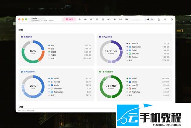
Task: Click the Teambition icon in CPU list
Action: (52, 92)
